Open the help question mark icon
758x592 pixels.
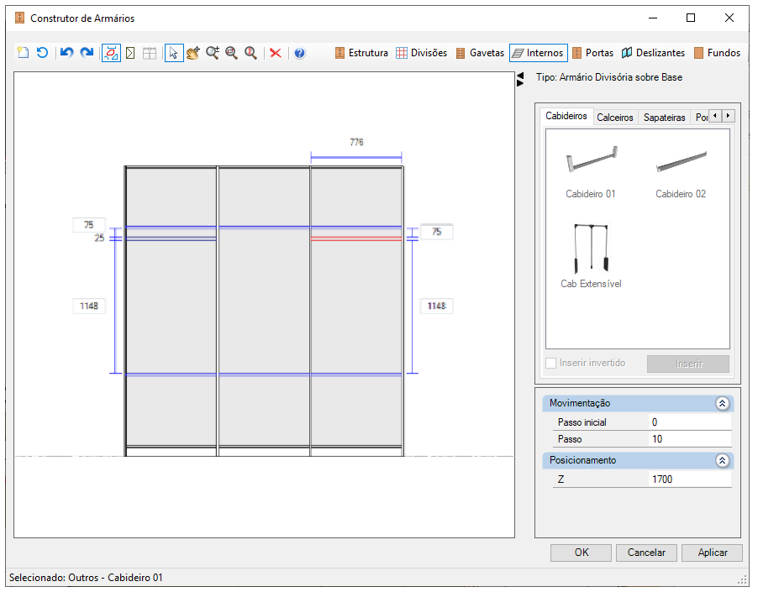point(300,53)
